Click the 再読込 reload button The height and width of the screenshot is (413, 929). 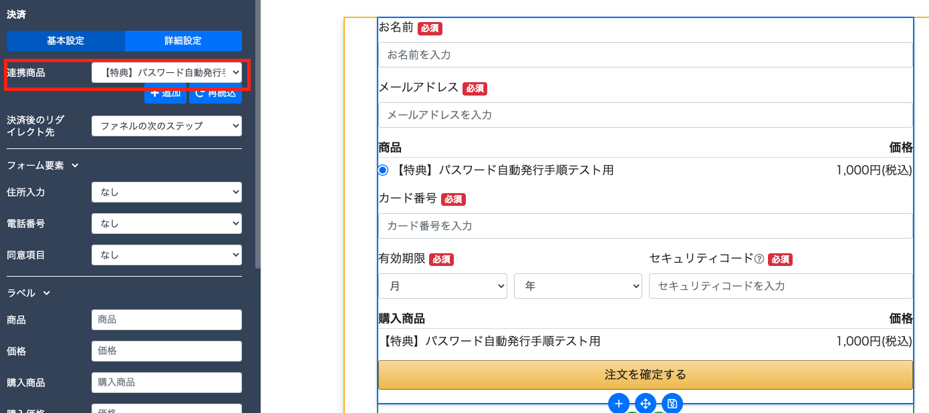point(215,94)
